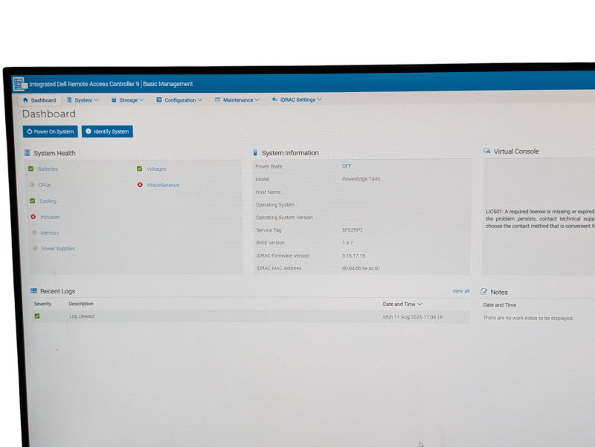
Task: Click the iDRAC Firmware Version value
Action: point(354,255)
